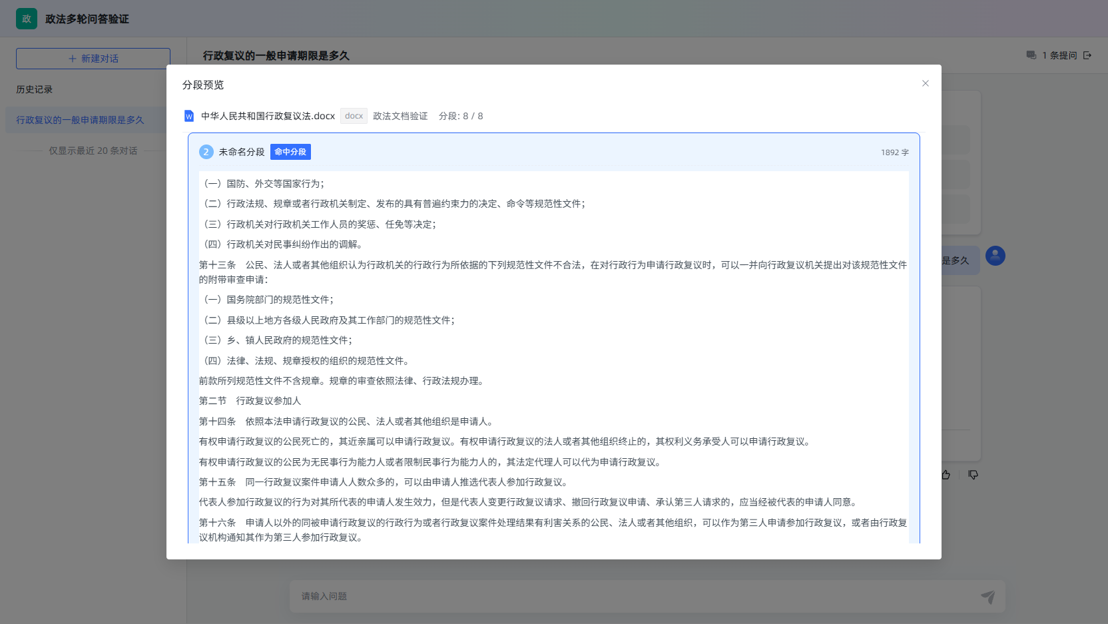Click the 1892 字 character count
1108x624 pixels.
pos(894,153)
